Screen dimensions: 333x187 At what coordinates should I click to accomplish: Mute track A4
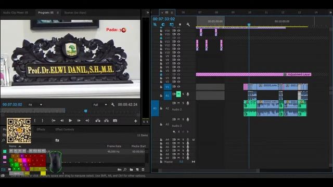coord(178,140)
